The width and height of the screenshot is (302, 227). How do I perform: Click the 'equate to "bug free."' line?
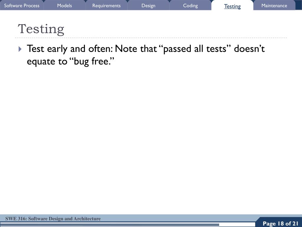(x=70, y=61)
